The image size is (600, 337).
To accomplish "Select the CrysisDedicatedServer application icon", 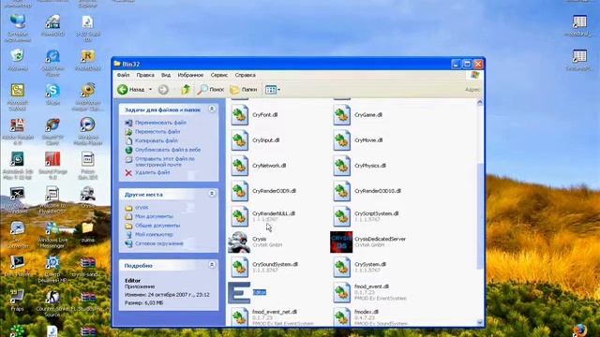I will tap(341, 242).
